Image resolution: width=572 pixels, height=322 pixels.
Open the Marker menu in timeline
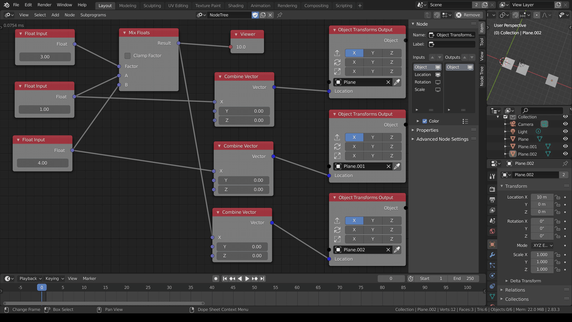coord(89,279)
